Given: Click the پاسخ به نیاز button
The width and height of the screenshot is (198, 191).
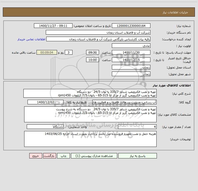Looking at the screenshot, I should 138,156.
